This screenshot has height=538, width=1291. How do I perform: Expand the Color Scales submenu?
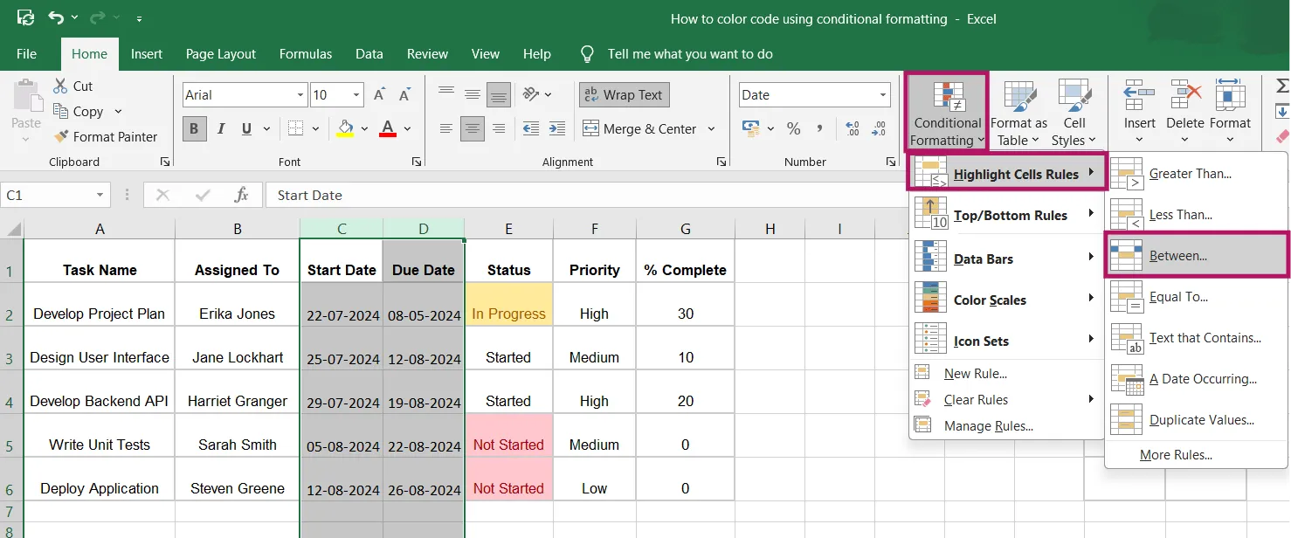[x=1006, y=300]
